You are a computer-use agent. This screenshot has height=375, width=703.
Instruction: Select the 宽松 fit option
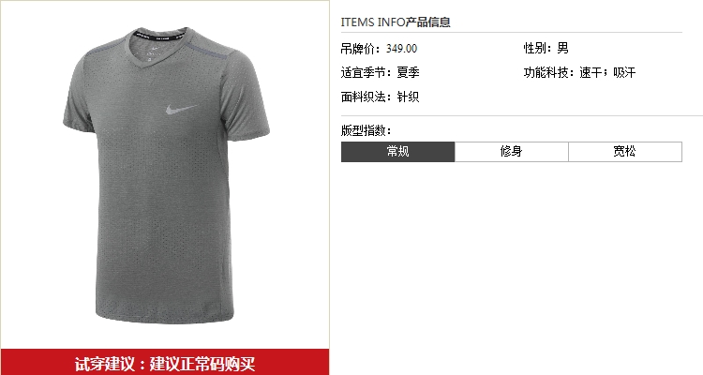(625, 152)
